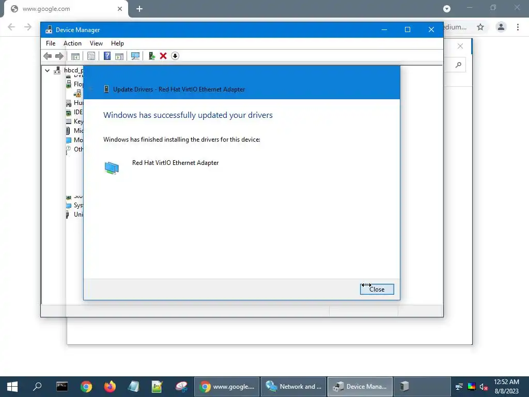
Task: Select the www.google.com Chrome tab
Action: 66,9
